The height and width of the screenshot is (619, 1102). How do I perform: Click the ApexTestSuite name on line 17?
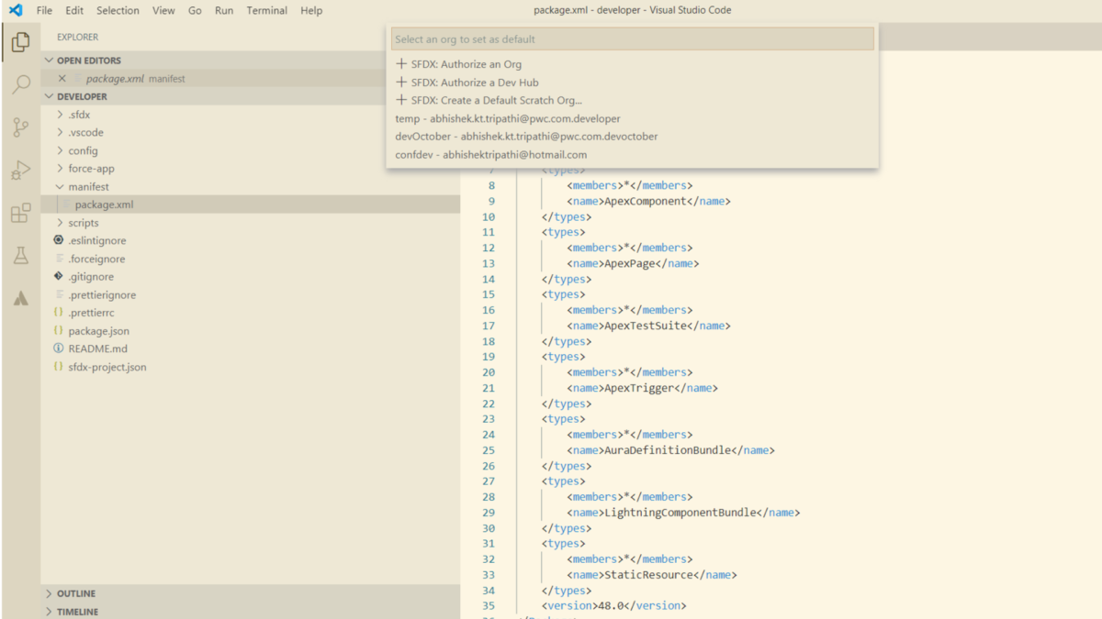[x=645, y=326]
